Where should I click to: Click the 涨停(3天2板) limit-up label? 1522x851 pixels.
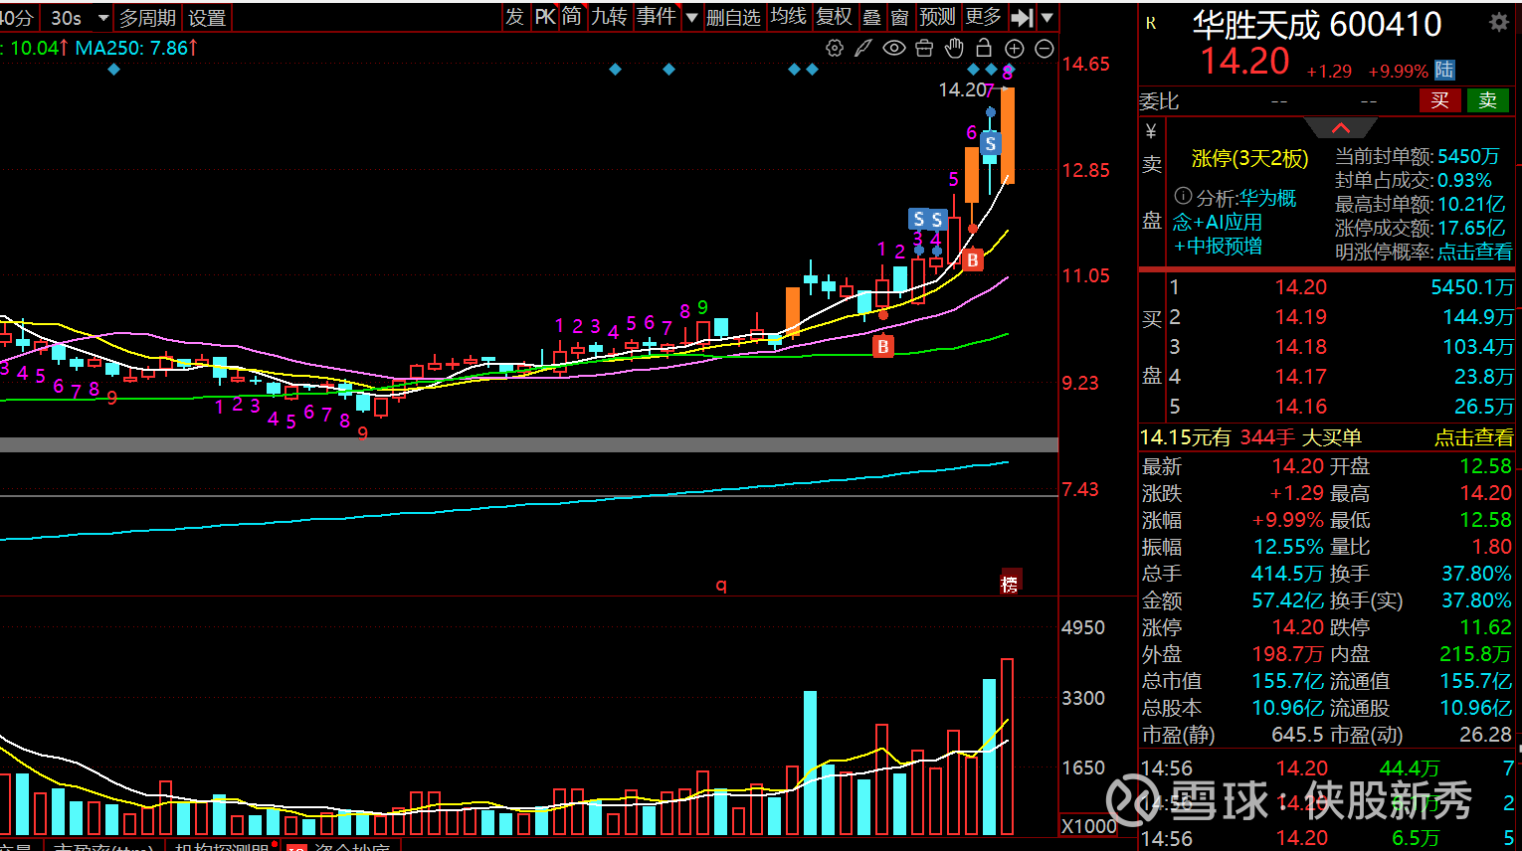tap(1249, 159)
